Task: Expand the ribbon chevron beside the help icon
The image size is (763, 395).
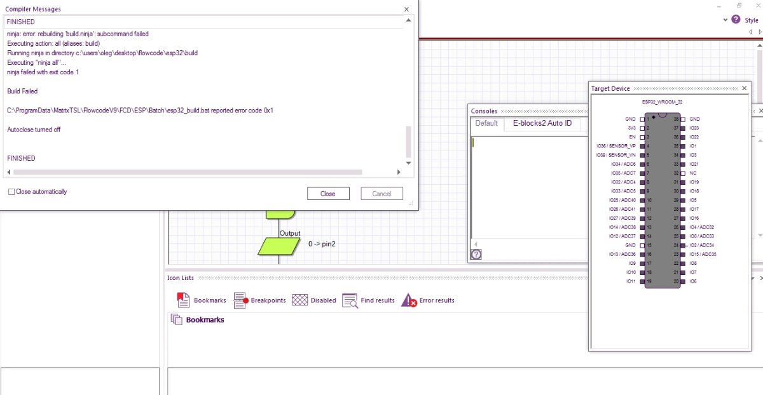Action: click(x=725, y=20)
